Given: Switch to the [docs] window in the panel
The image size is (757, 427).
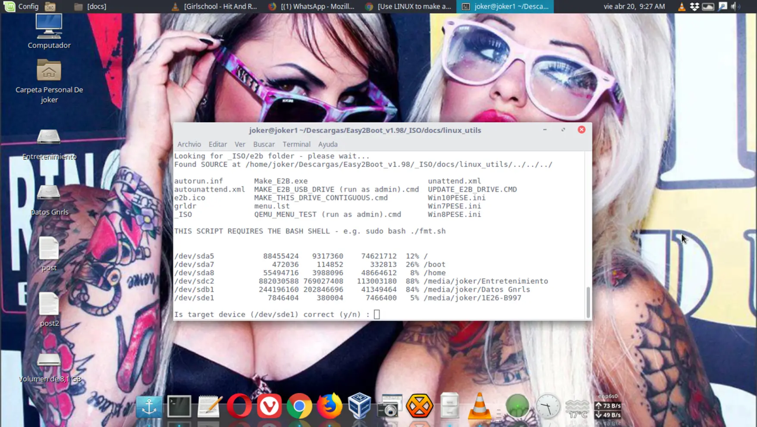Looking at the screenshot, I should click(90, 6).
